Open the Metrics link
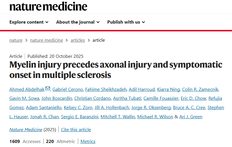This screenshot has height=147, width=232. tap(88, 142)
